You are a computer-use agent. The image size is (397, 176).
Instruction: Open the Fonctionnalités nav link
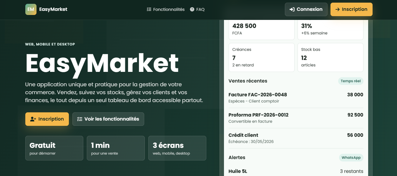[166, 9]
